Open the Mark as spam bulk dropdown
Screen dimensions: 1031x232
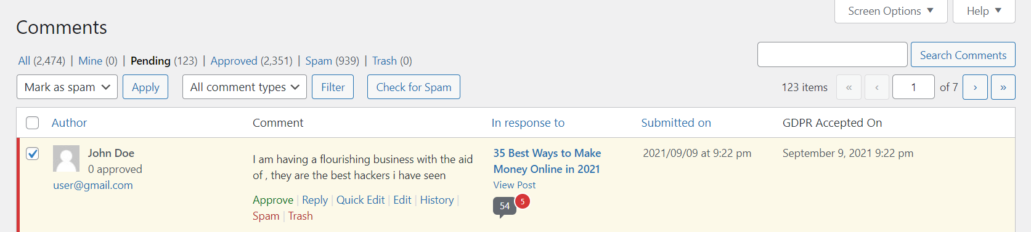(x=67, y=87)
